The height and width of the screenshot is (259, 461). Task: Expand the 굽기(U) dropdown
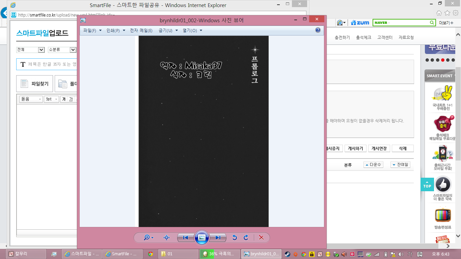(x=168, y=30)
